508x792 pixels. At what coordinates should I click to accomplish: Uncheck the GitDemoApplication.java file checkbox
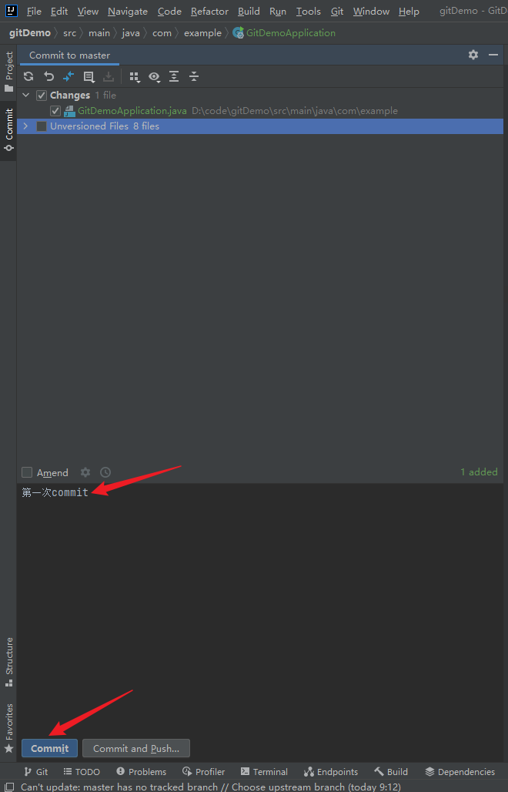coord(55,111)
